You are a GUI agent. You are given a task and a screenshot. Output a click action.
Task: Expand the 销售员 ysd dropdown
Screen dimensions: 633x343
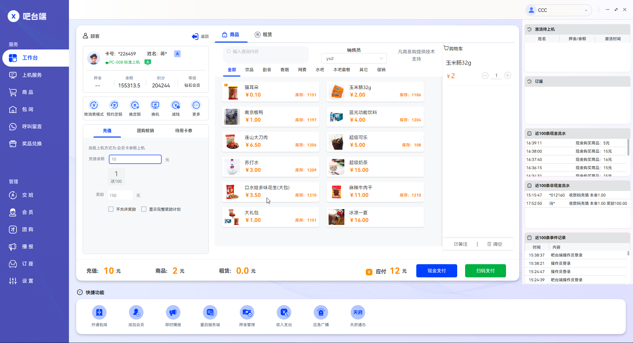pyautogui.click(x=354, y=58)
